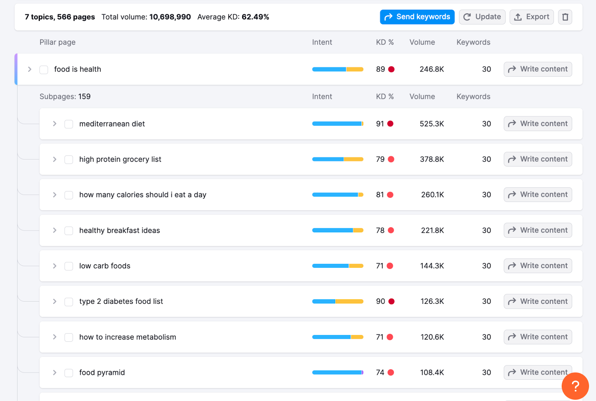Write content for food pyramid
Image resolution: width=596 pixels, height=401 pixels.
coord(538,372)
